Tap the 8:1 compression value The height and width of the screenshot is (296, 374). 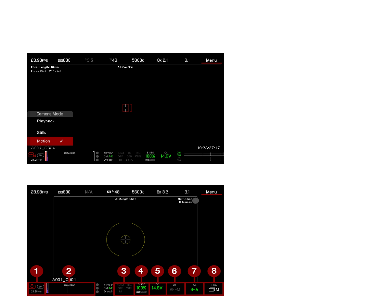click(x=187, y=60)
